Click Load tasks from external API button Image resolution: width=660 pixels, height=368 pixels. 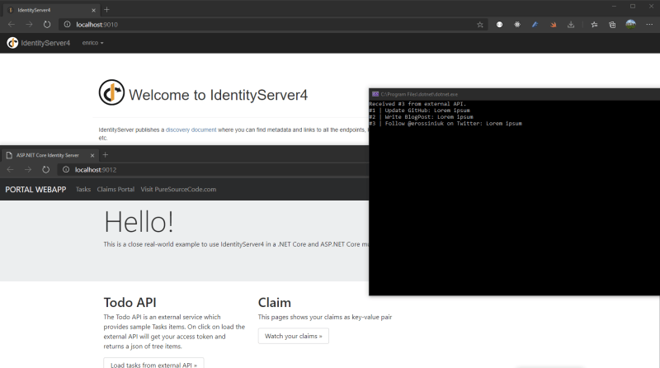click(153, 363)
